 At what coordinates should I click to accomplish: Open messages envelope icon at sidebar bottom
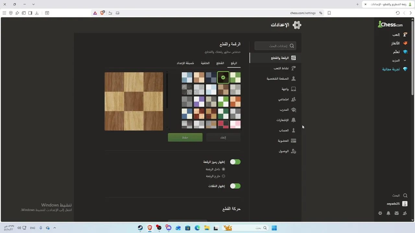(397, 213)
